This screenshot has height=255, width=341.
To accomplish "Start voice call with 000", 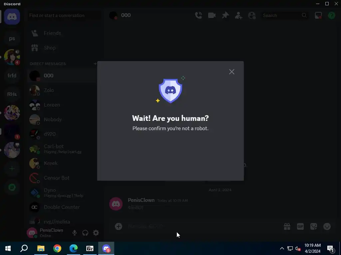I will point(198,15).
